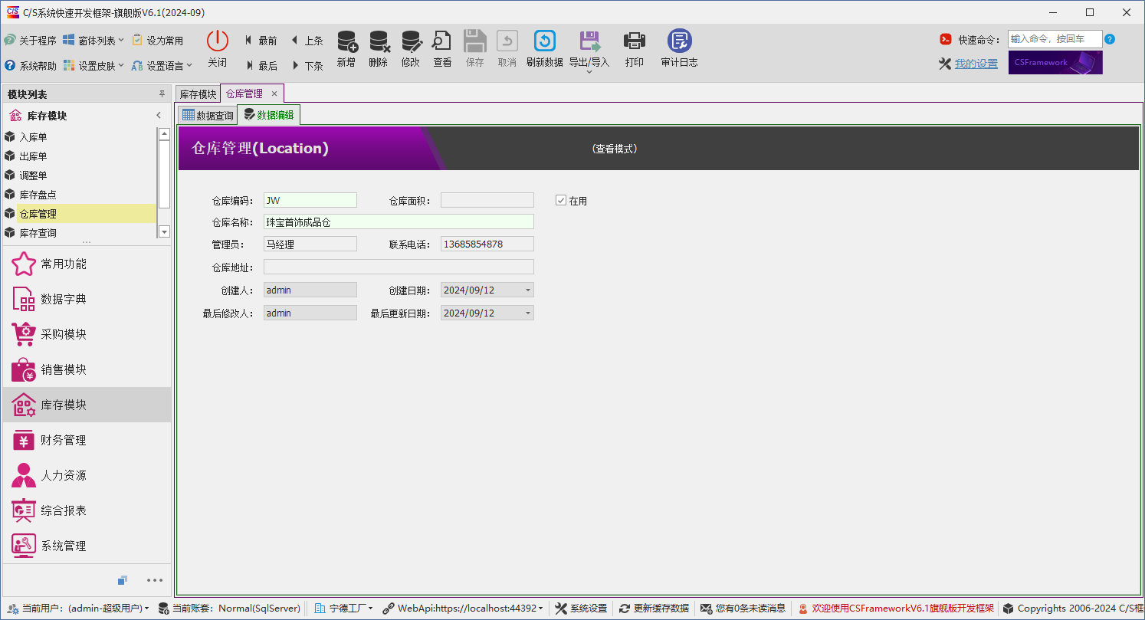This screenshot has height=620, width=1145.
Task: Click the 关闭 power icon in toolbar
Action: click(x=218, y=41)
